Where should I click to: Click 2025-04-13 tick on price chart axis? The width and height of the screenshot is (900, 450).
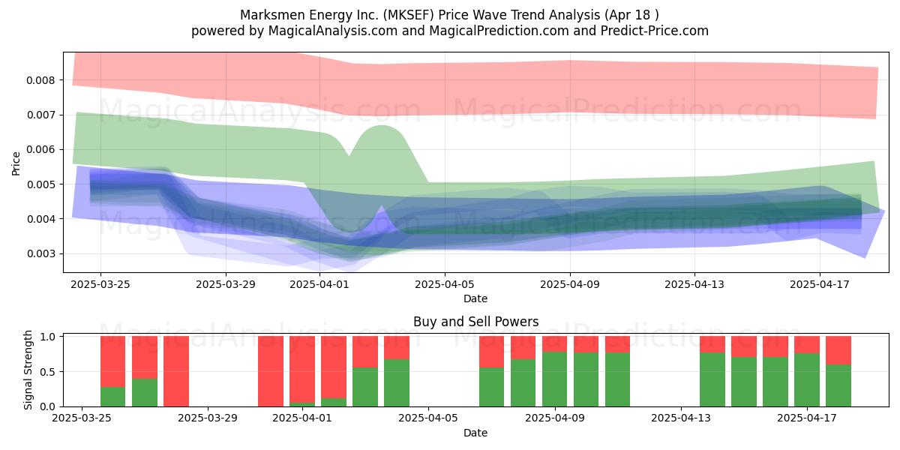[694, 284]
